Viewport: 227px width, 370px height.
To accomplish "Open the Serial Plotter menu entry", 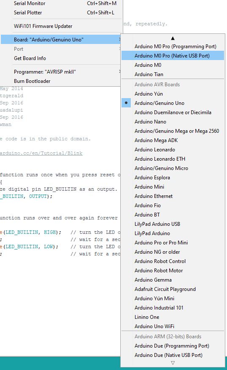I will click(61, 13).
